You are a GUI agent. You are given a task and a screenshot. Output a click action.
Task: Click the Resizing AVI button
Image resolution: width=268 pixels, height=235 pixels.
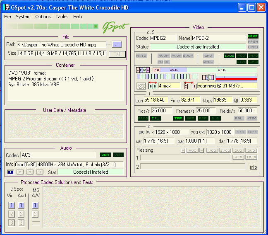pos(192,151)
